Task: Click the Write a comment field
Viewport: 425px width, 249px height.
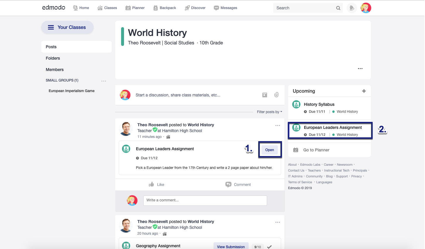Action: pos(205,200)
